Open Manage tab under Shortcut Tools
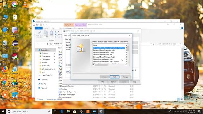The height and width of the screenshot is (114, 203). tap(69, 28)
